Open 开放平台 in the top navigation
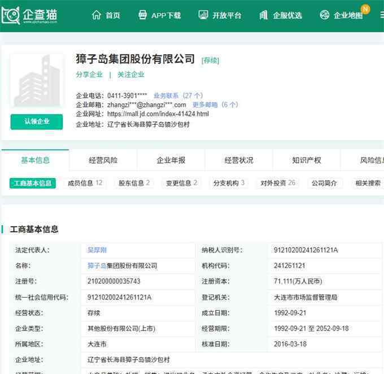384x374 pixels. point(227,15)
